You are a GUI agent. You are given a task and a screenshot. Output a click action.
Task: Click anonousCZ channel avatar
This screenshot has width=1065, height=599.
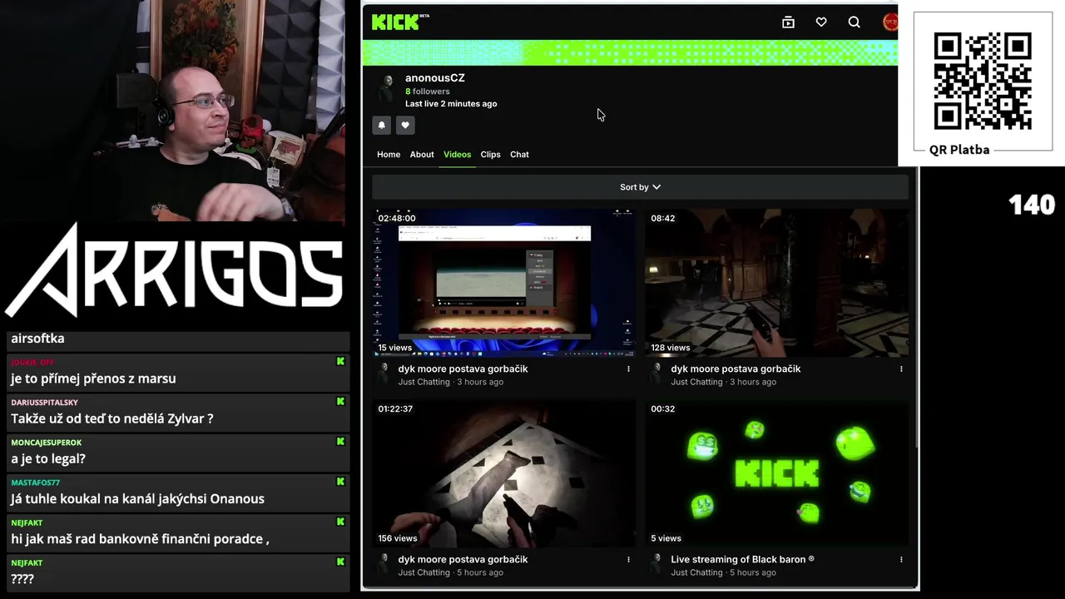pyautogui.click(x=386, y=87)
